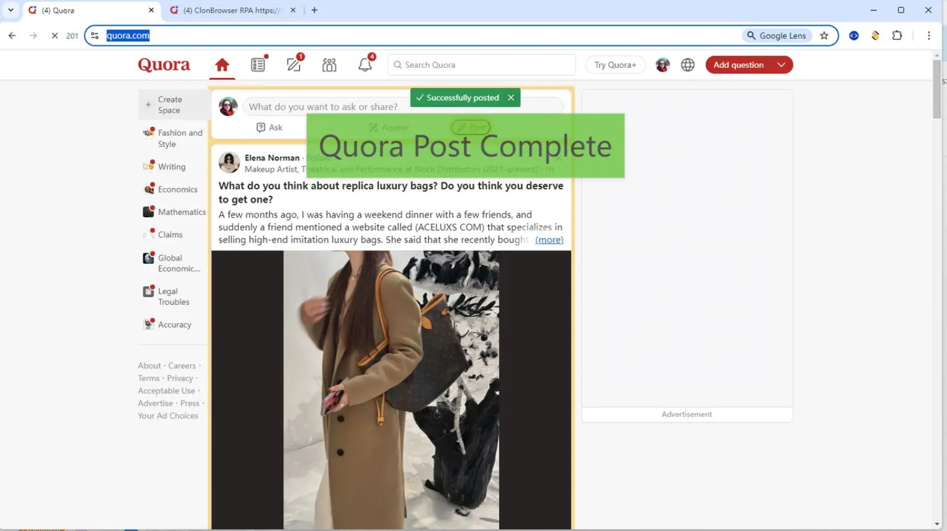
Task: Open the Accuracy space
Action: (x=167, y=324)
